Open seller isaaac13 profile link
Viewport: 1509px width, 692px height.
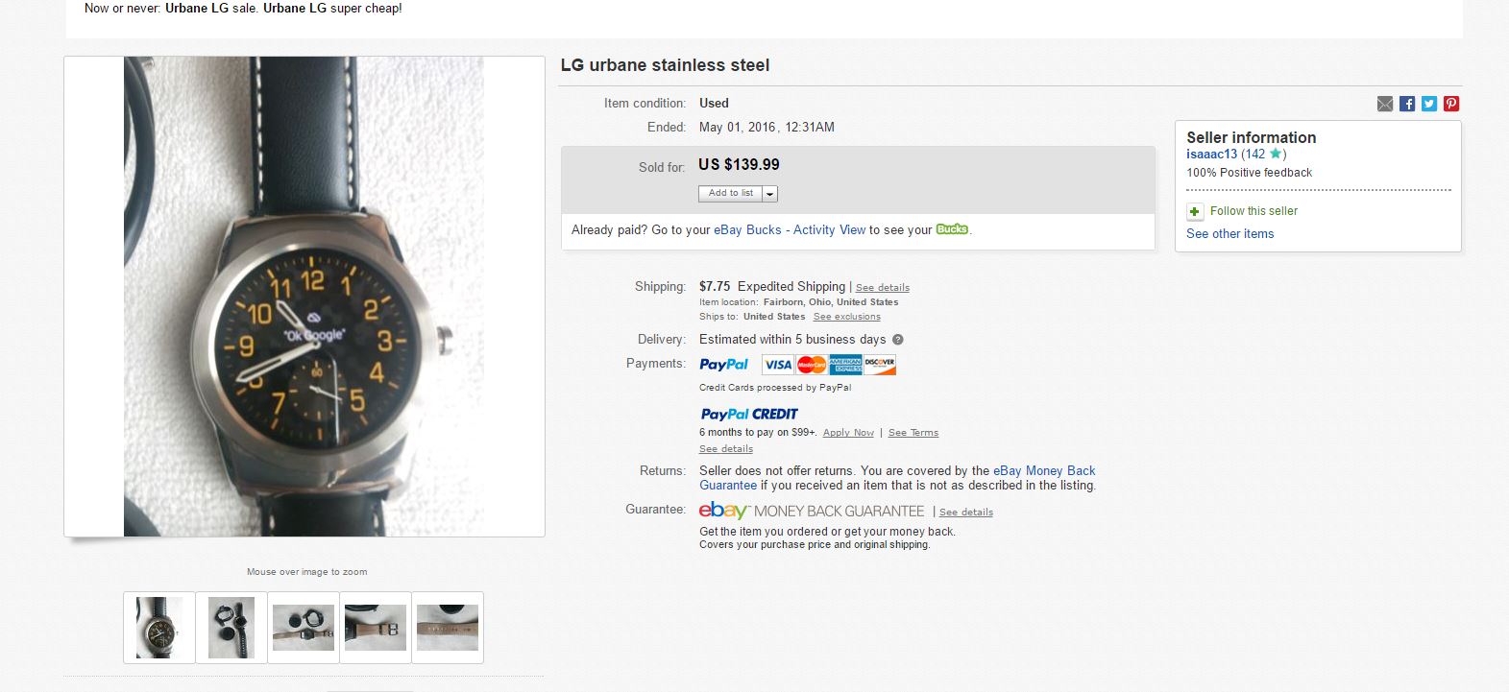coord(1211,154)
